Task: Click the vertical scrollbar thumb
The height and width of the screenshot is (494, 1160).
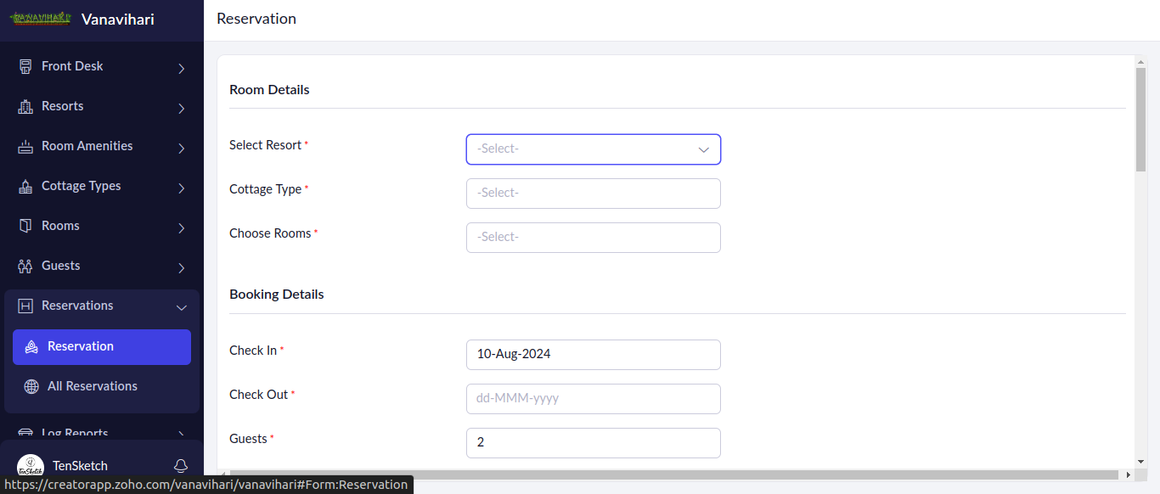Action: pos(1140,119)
